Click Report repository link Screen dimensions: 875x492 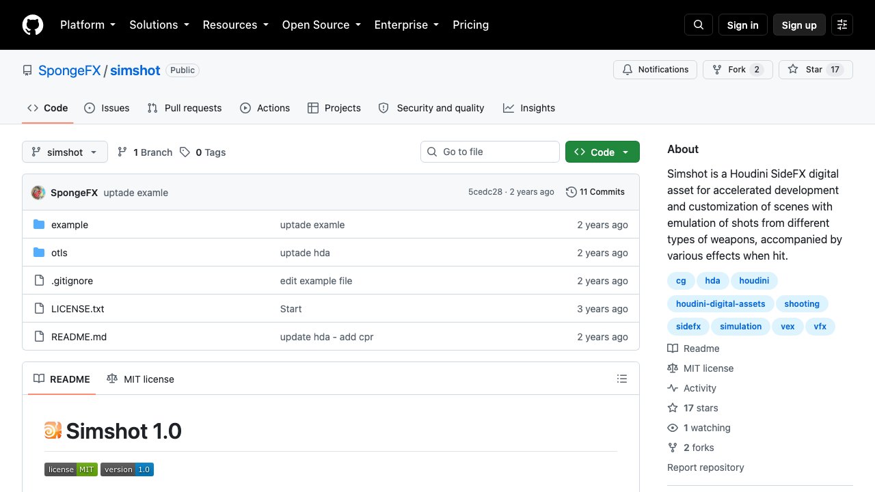705,467
